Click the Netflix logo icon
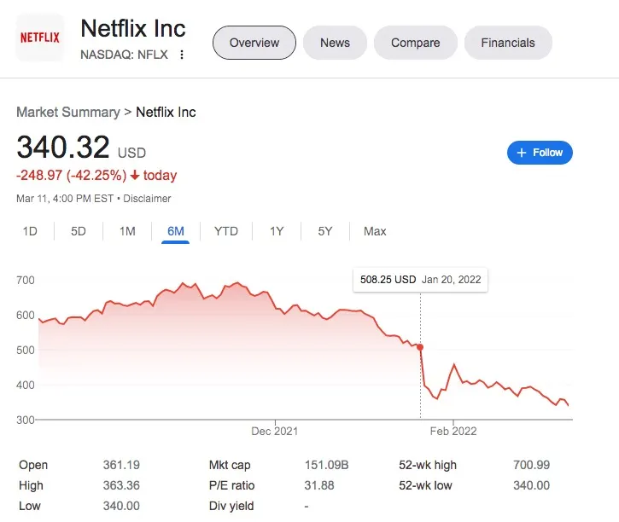 coord(40,38)
